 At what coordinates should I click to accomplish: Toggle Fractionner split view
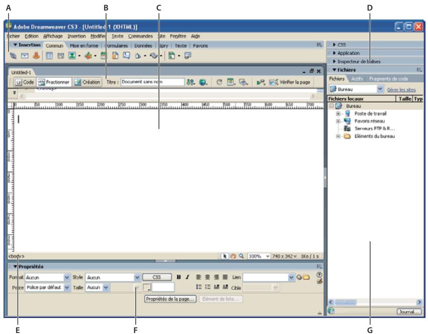[x=54, y=82]
